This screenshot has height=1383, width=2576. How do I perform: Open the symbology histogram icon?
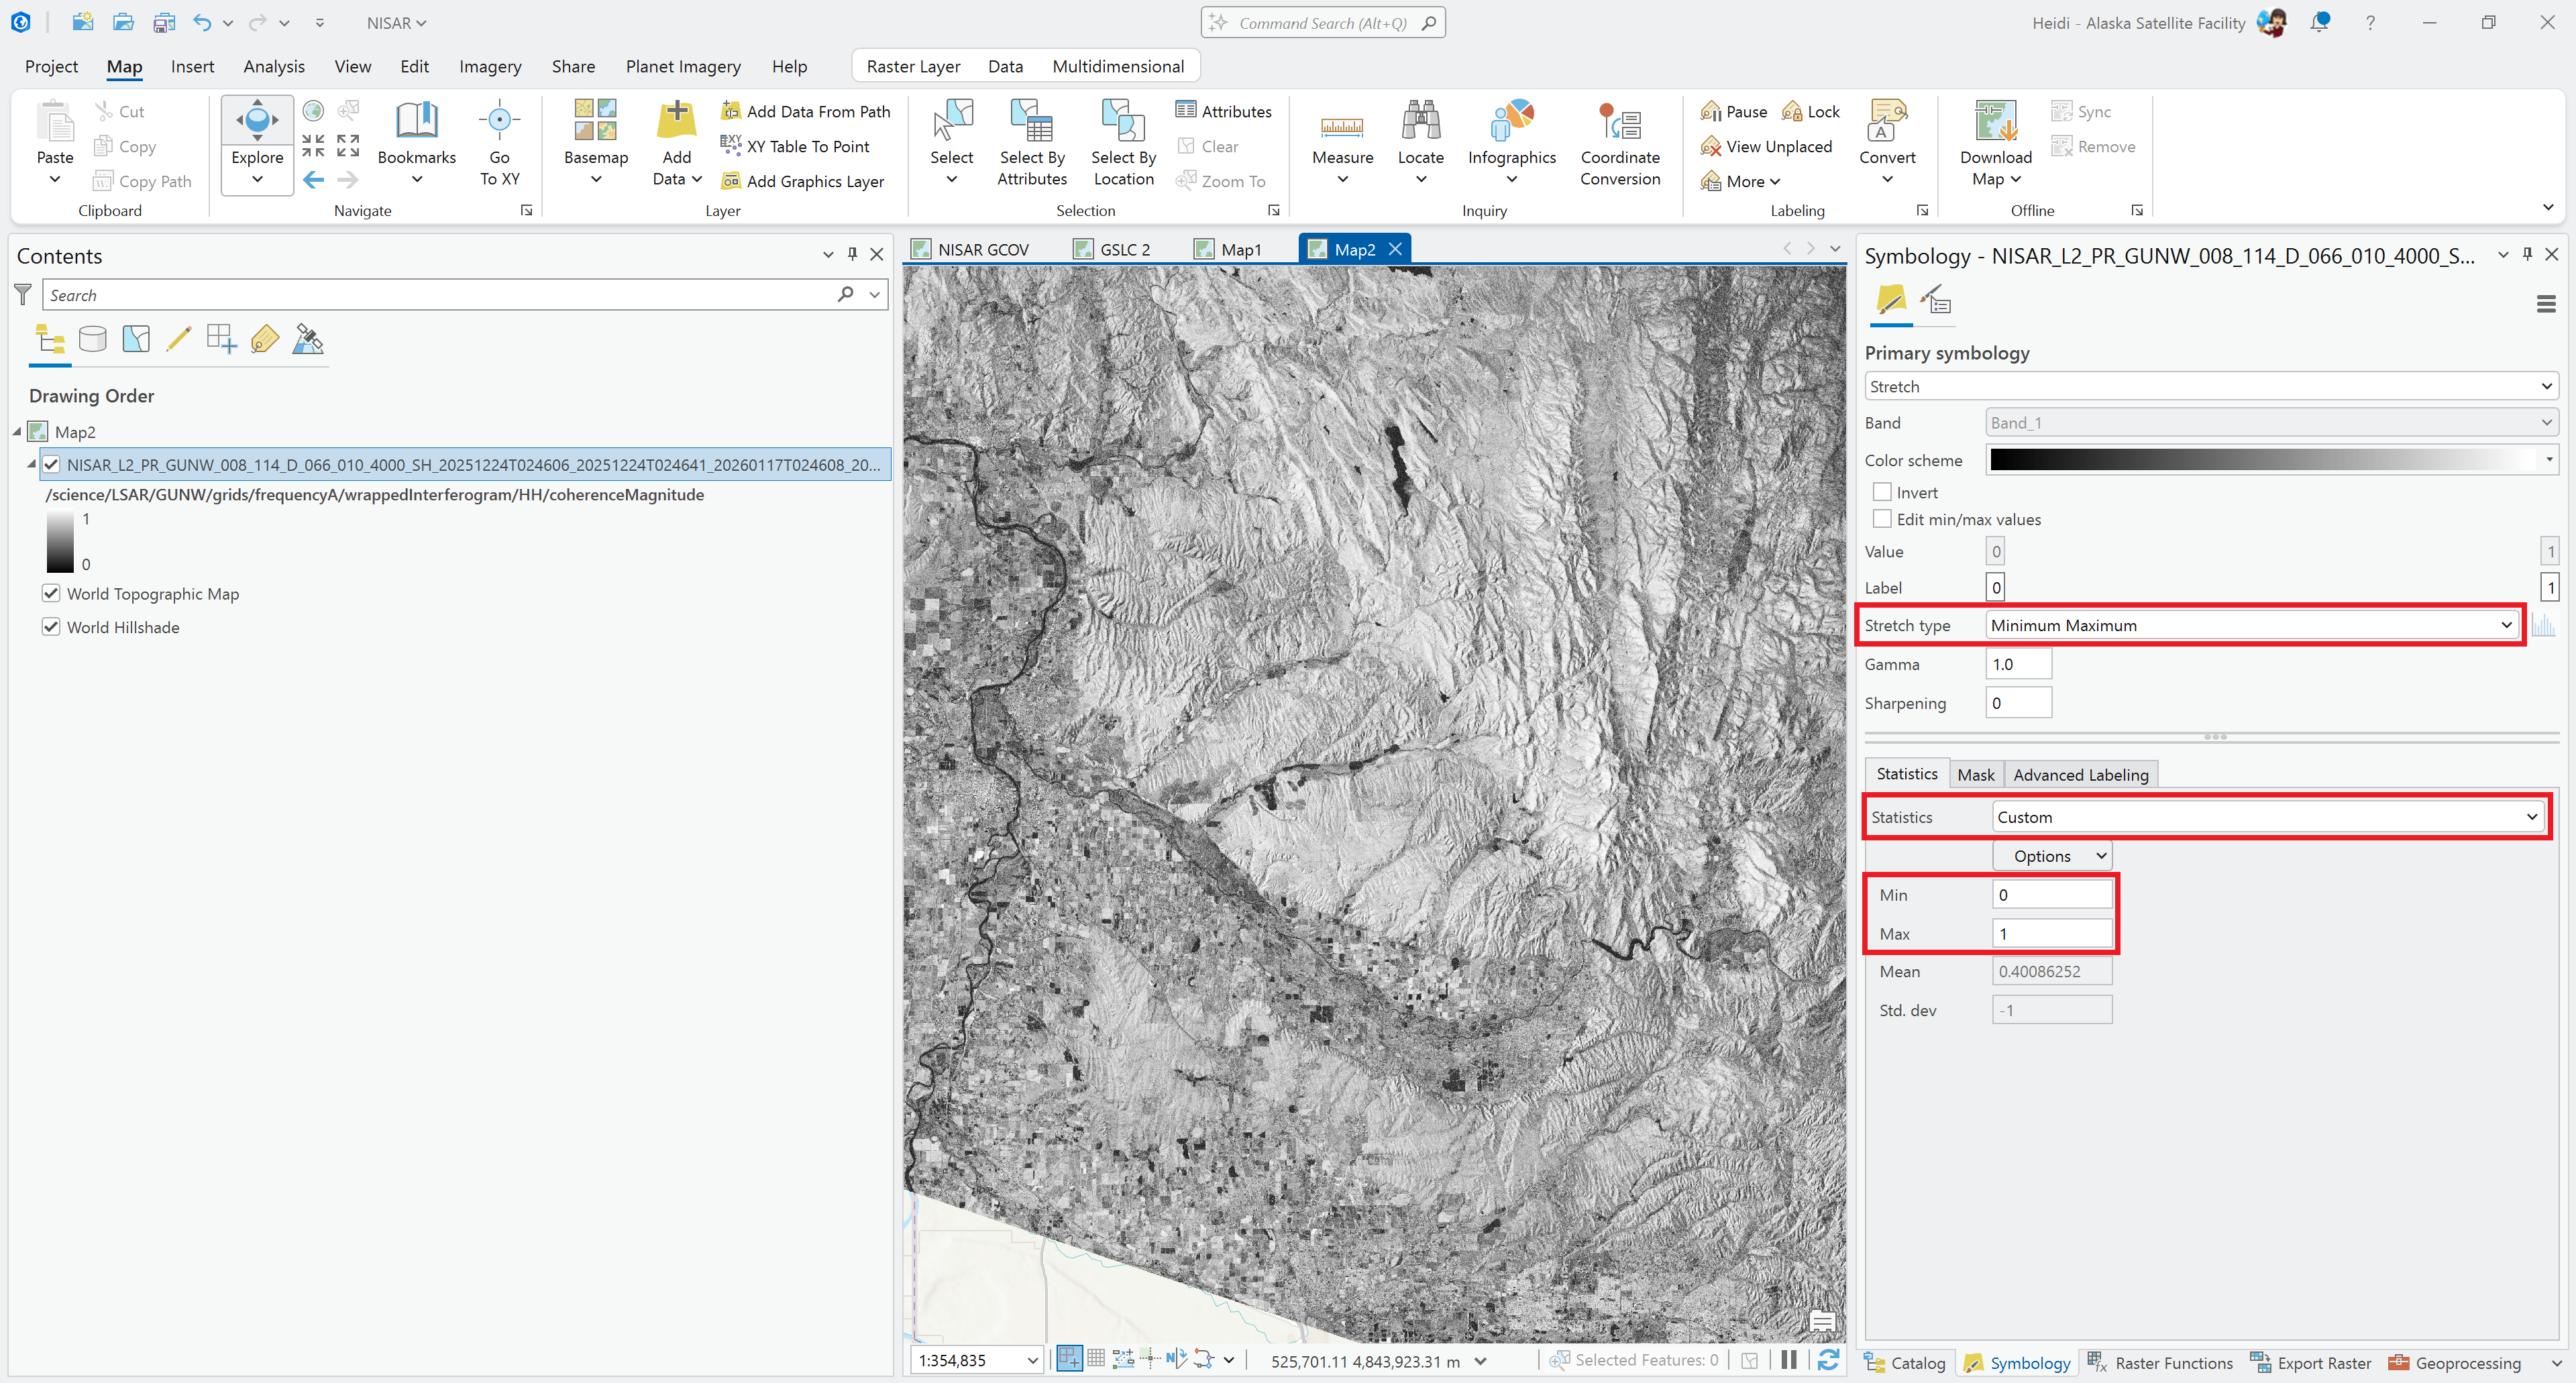(x=2545, y=625)
